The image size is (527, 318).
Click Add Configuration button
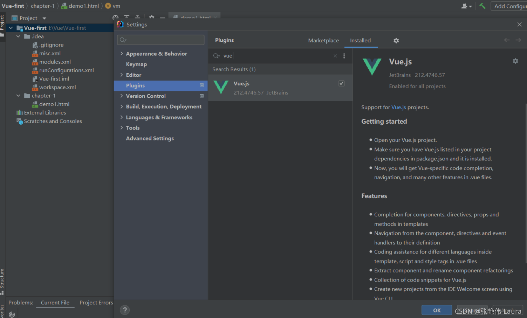tap(509, 6)
